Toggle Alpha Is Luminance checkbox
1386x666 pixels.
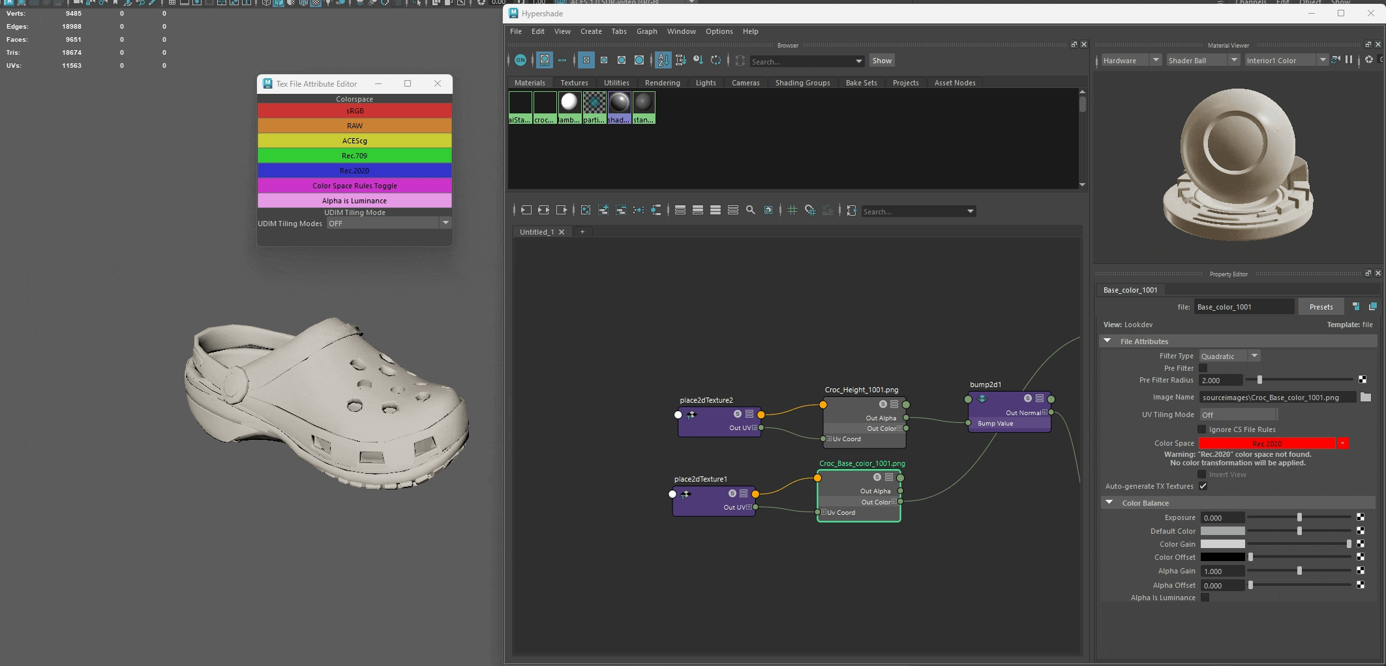coord(1205,598)
